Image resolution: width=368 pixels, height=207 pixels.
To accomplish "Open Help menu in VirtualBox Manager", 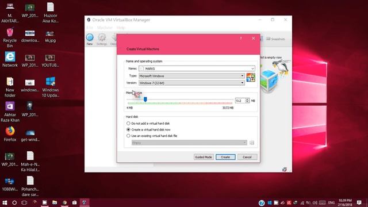I will pos(121,28).
